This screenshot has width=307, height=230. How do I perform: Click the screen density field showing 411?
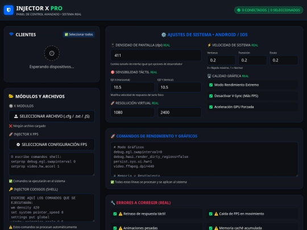click(156, 55)
